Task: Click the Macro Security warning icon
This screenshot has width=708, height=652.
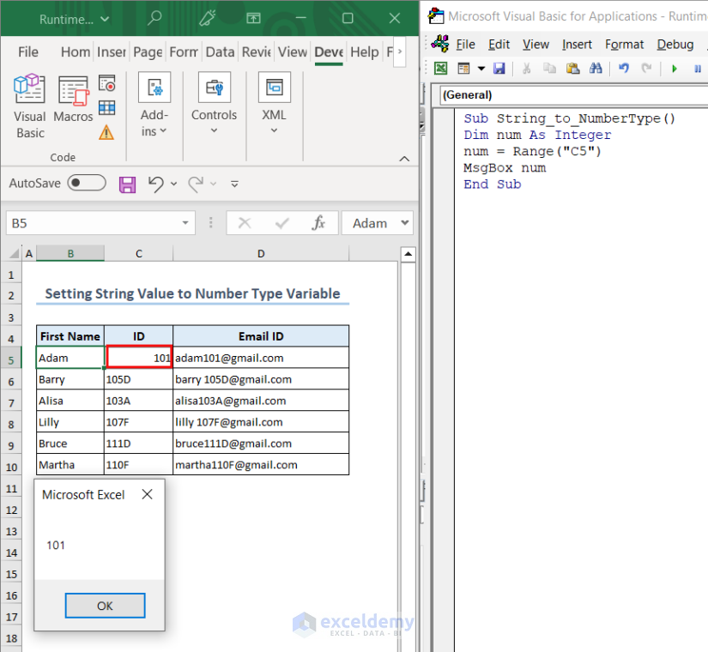Action: [x=106, y=132]
